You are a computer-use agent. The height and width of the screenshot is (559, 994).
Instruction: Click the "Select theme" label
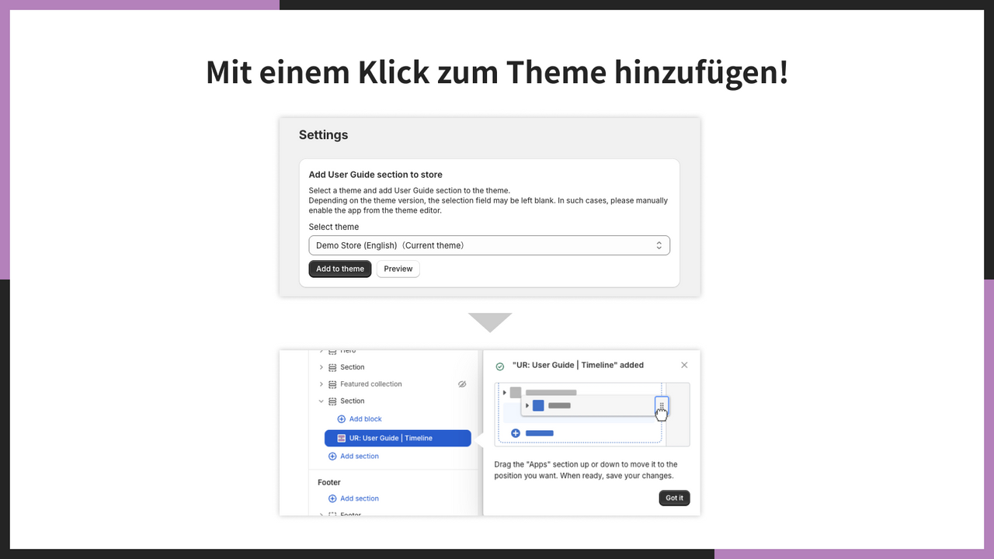(x=334, y=227)
